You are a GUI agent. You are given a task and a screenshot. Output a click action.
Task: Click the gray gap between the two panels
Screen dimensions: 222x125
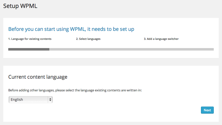(111, 62)
